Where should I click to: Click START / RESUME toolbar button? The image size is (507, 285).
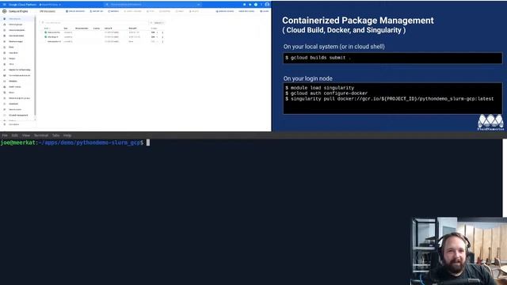133,11
